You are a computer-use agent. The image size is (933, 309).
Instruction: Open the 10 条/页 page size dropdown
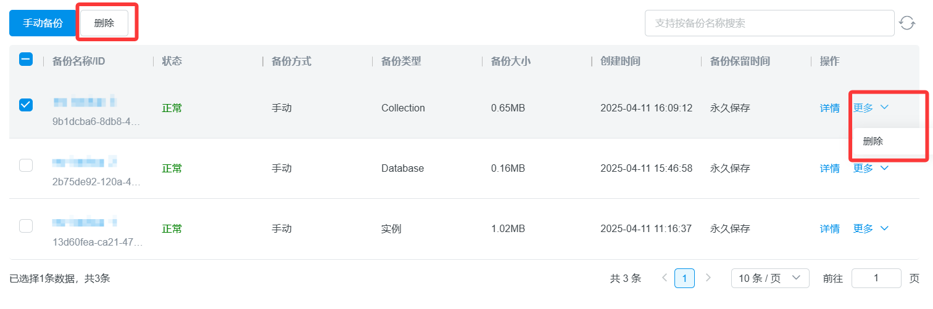(769, 278)
